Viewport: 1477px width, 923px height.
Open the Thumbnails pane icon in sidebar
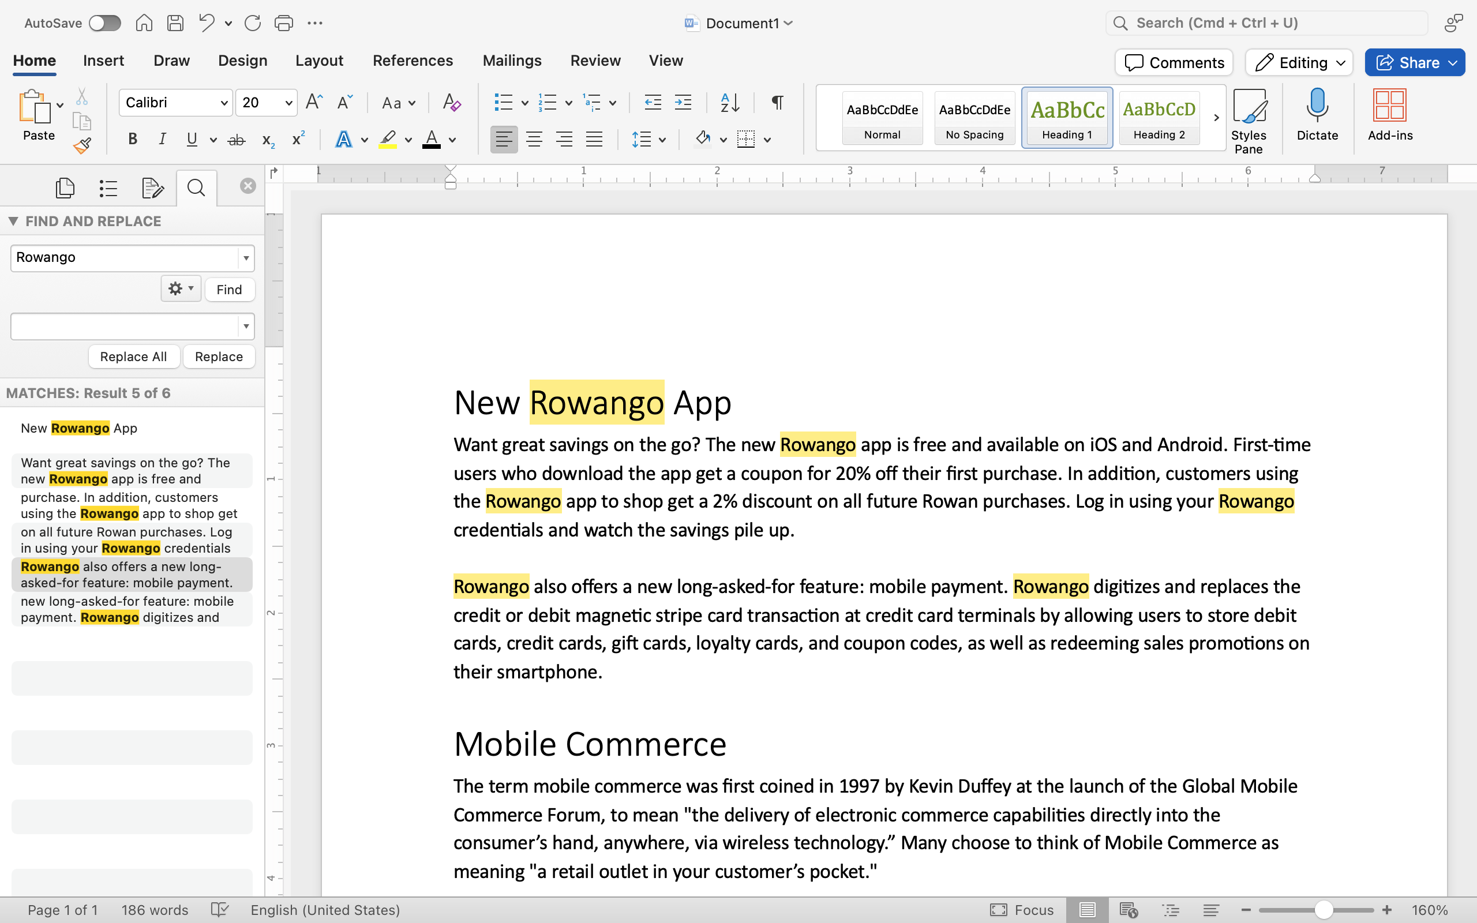[65, 187]
